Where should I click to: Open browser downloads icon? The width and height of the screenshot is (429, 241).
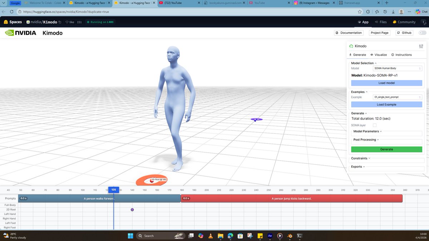tap(393, 11)
